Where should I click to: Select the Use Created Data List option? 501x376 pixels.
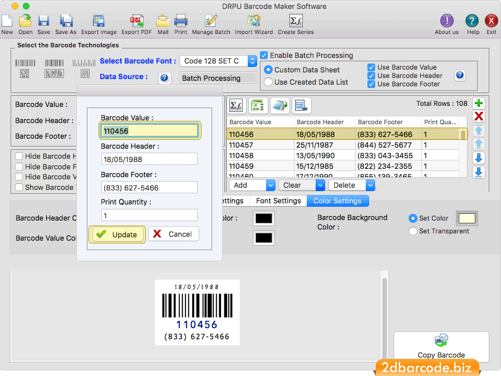pos(268,82)
